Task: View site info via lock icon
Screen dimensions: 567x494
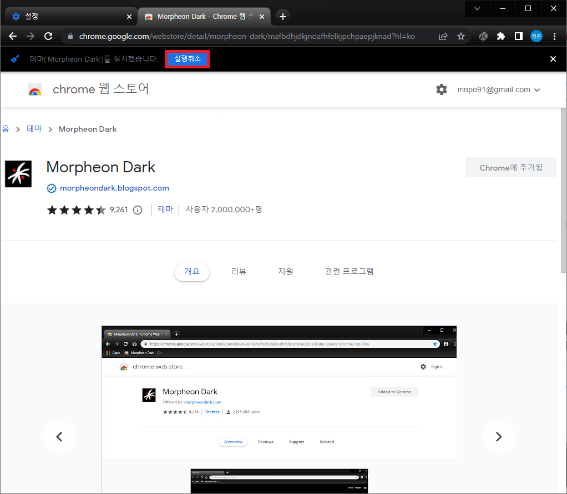Action: pyautogui.click(x=70, y=36)
